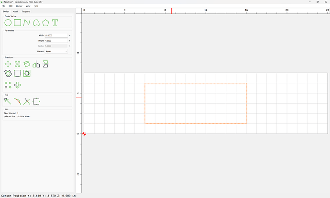Switch to the Model tab
Screen dimensions: 330x198
(x=15, y=11)
